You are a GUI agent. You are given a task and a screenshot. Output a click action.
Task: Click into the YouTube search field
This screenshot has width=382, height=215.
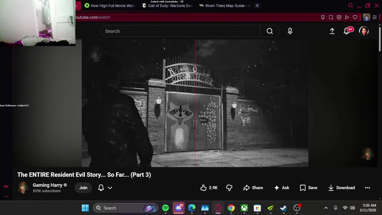tap(180, 31)
